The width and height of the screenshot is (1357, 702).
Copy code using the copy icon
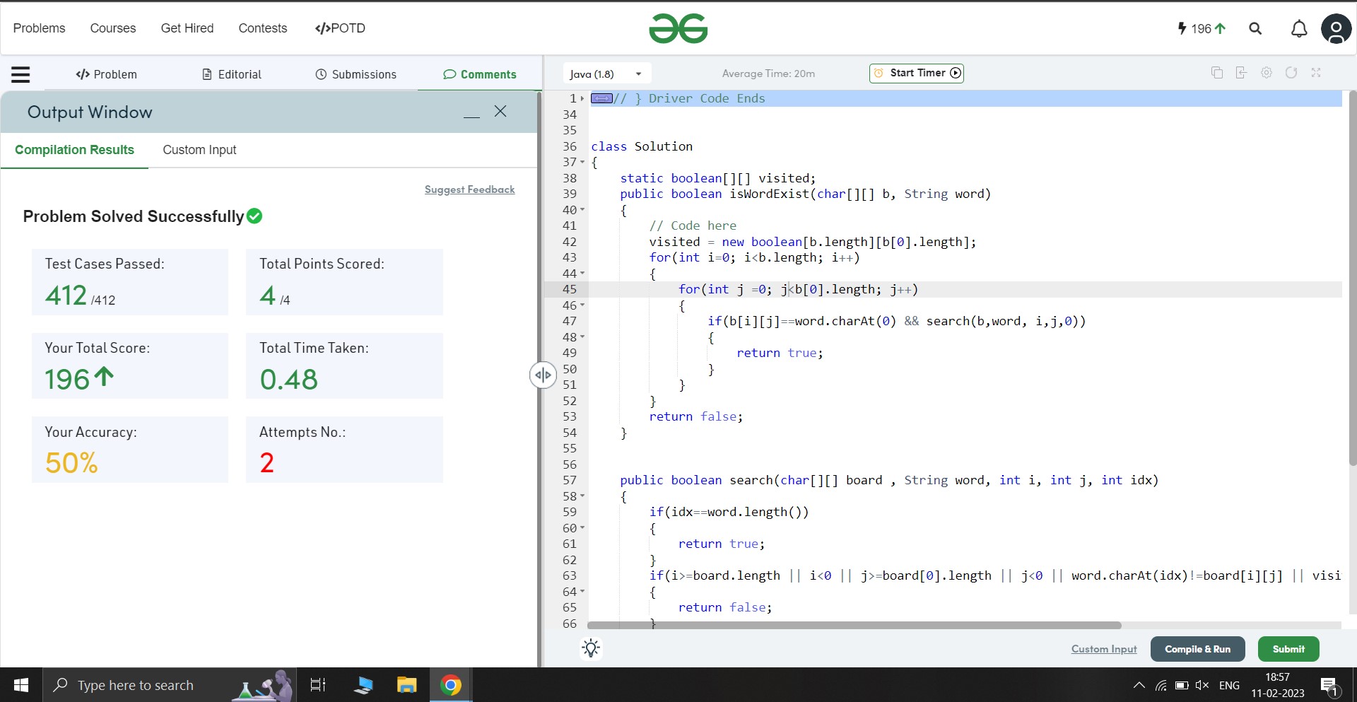coord(1217,73)
